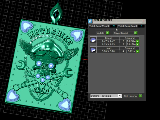Viewport: 160px width, 120px height.
Task: Select the top-left heart gem on pendant
Action: click(27, 26)
